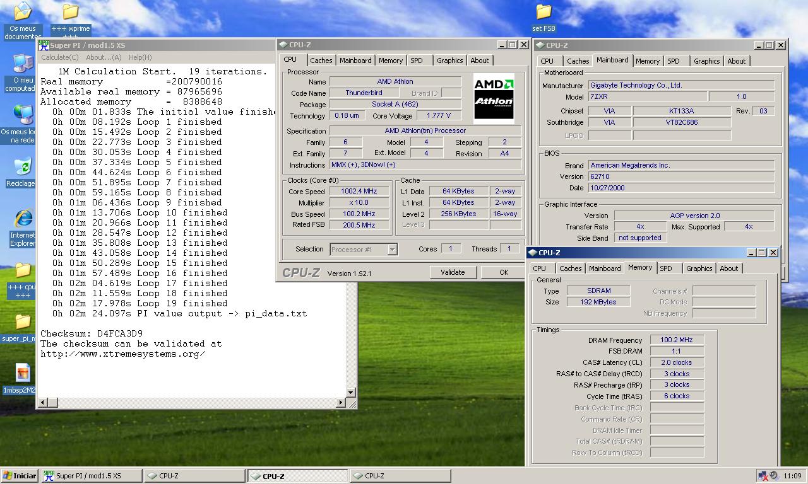The width and height of the screenshot is (808, 484).
Task: Click the Super PI title bar icon
Action: 44,45
